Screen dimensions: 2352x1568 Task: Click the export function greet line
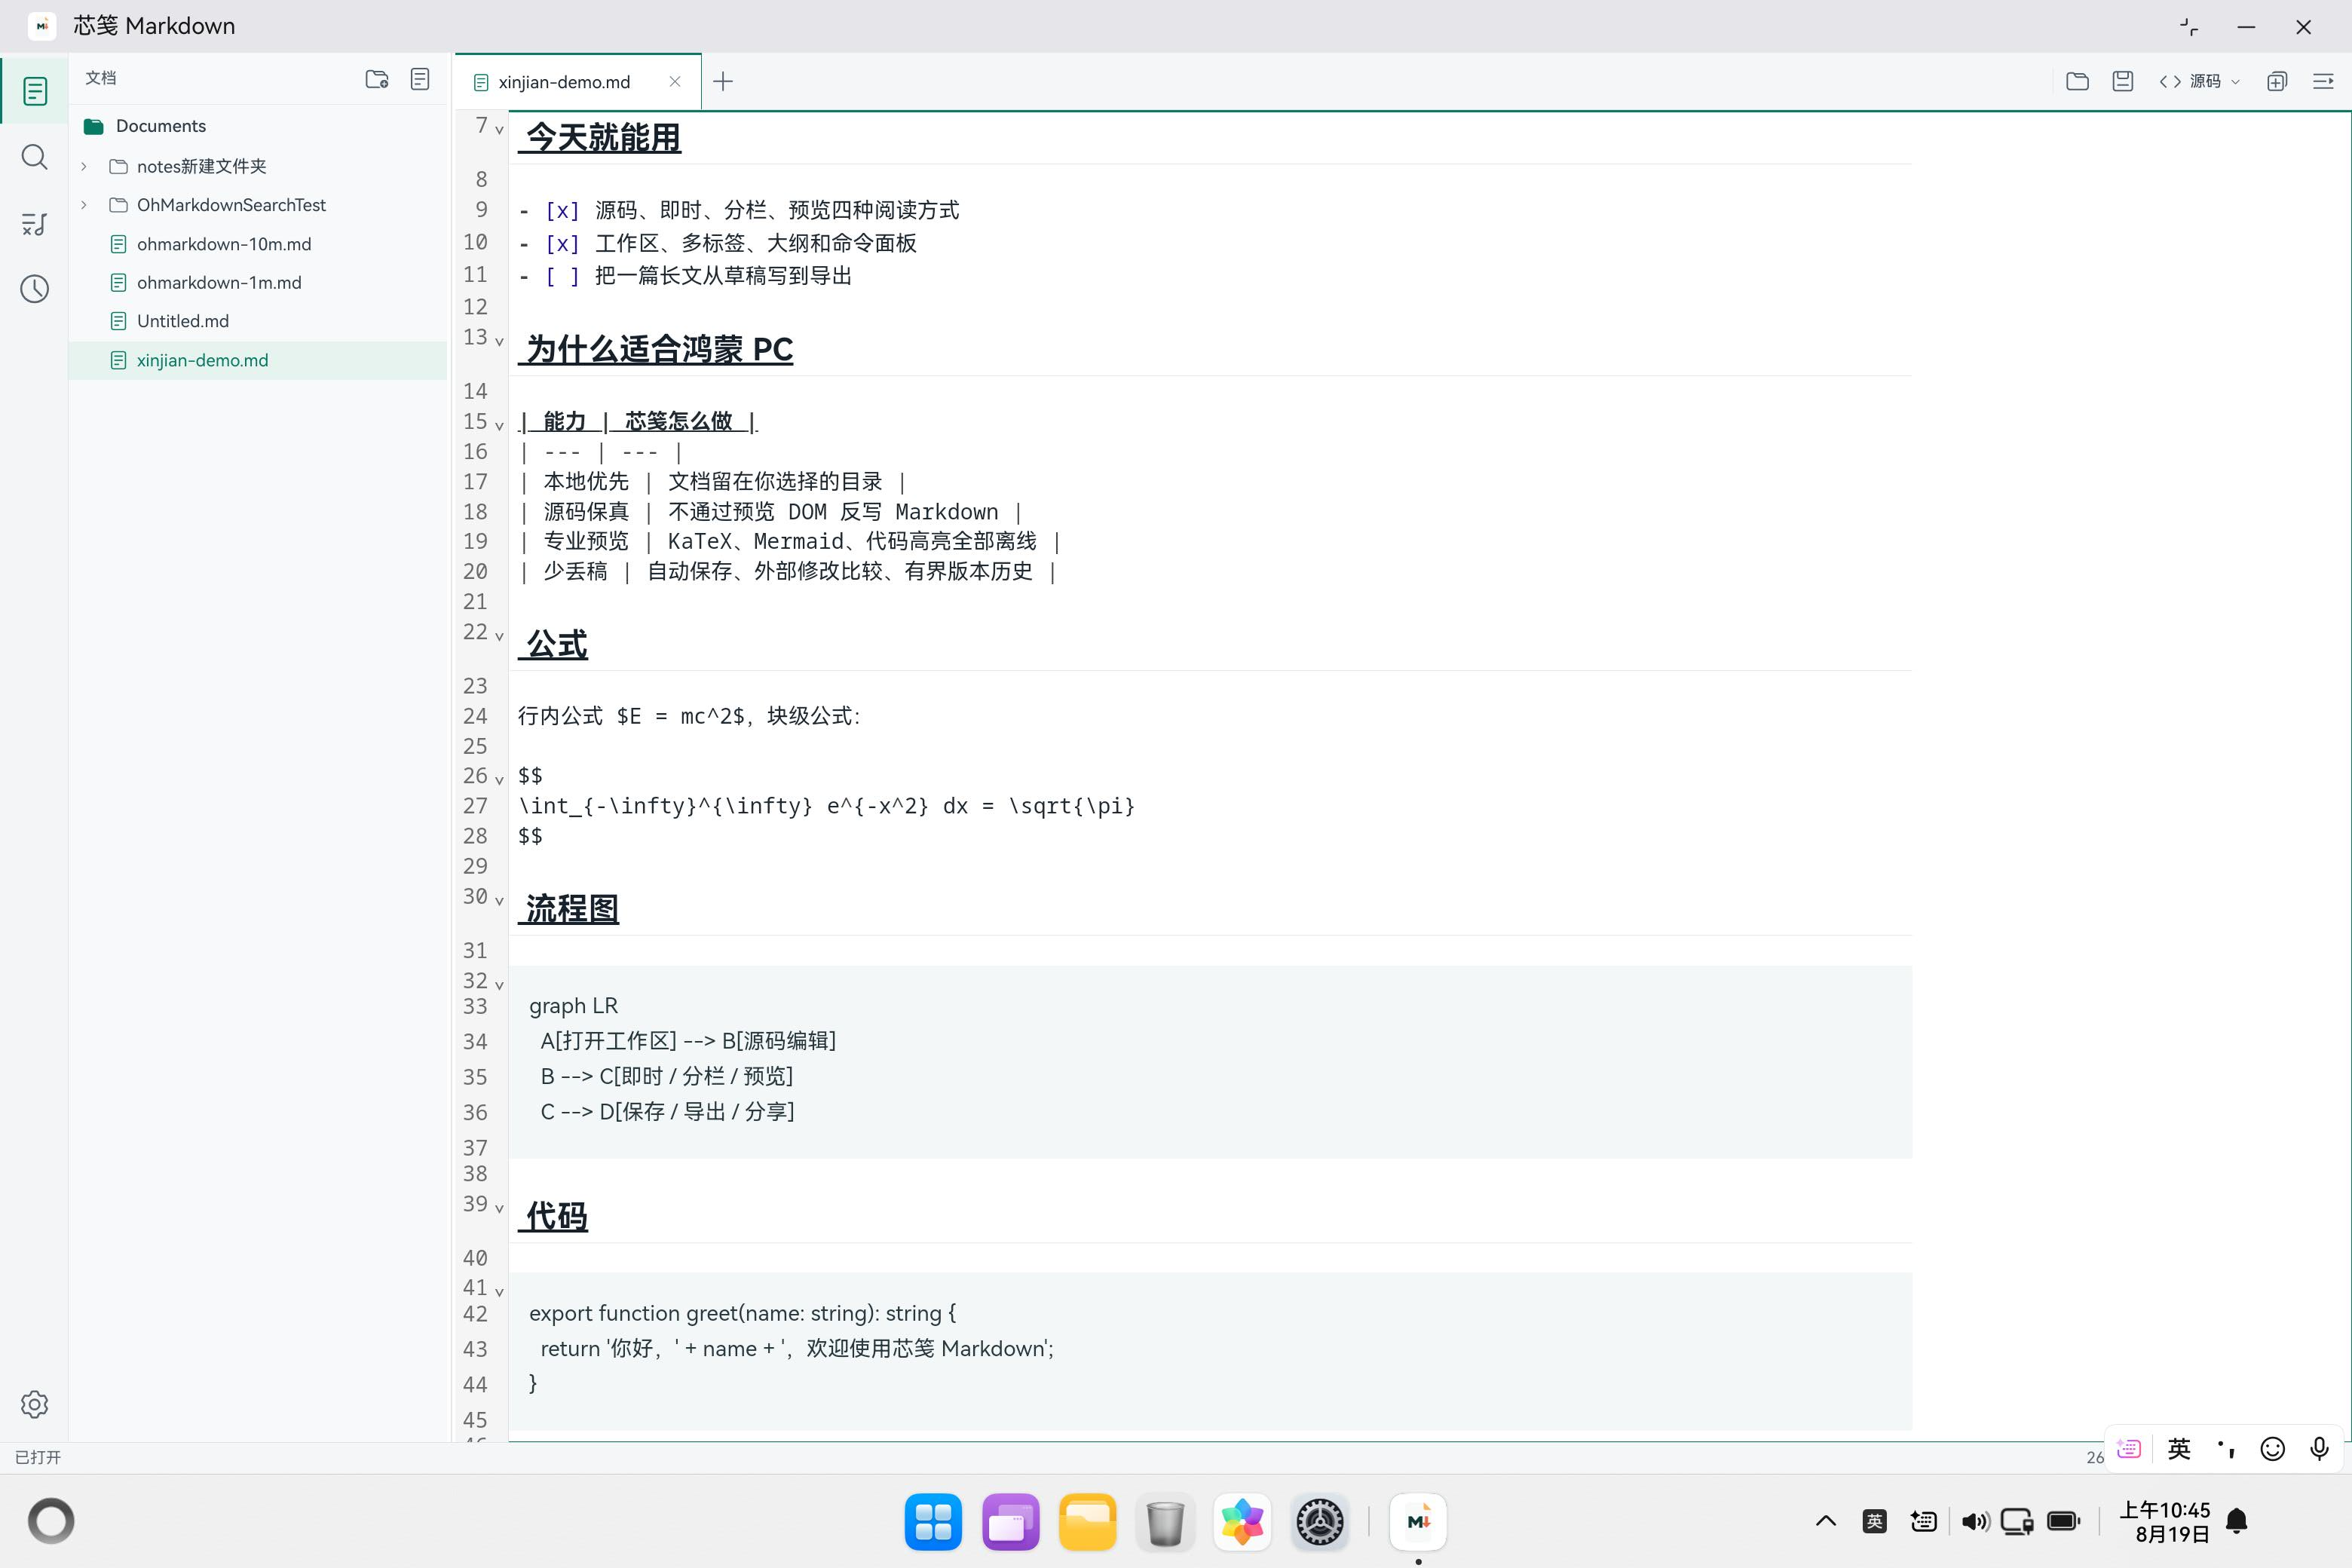742,1313
